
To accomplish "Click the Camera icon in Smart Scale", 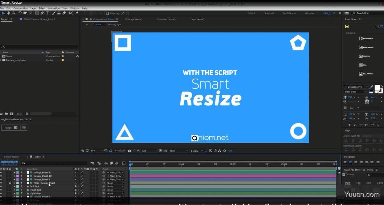I will 361,56.
